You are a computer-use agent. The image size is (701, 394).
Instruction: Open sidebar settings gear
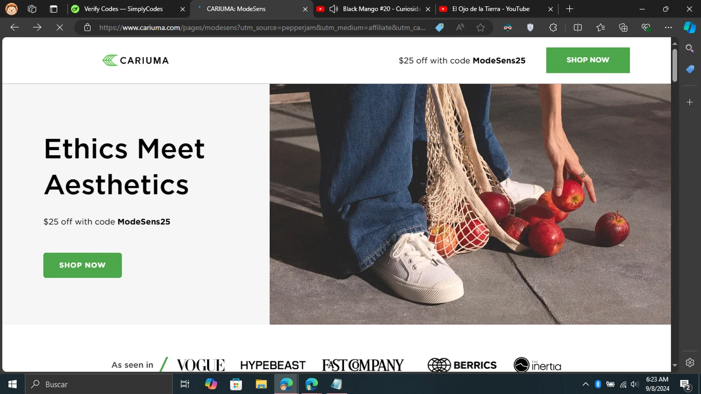[690, 362]
